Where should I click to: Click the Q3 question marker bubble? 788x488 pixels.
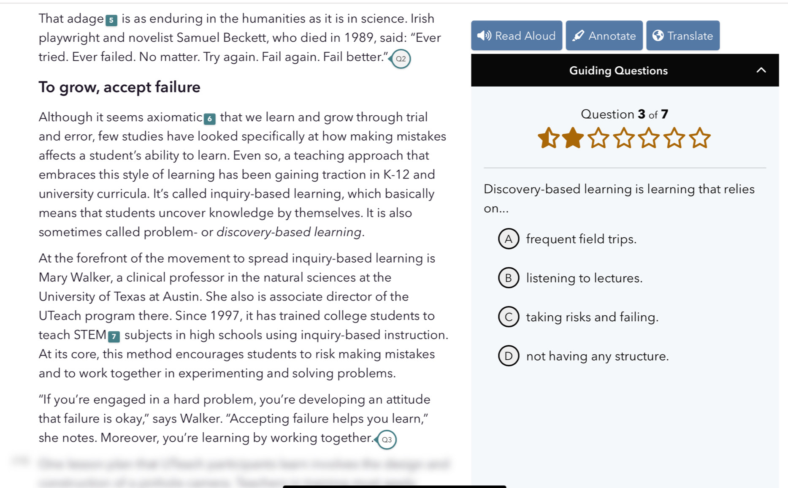tap(386, 439)
